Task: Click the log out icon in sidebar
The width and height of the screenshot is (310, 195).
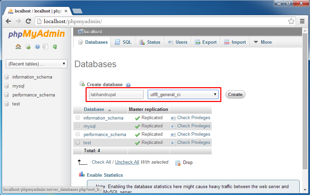Action: pos(28,47)
